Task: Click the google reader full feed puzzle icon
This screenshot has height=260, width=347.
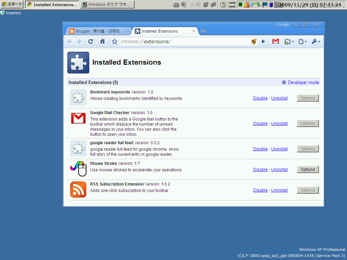Action: pos(78,148)
